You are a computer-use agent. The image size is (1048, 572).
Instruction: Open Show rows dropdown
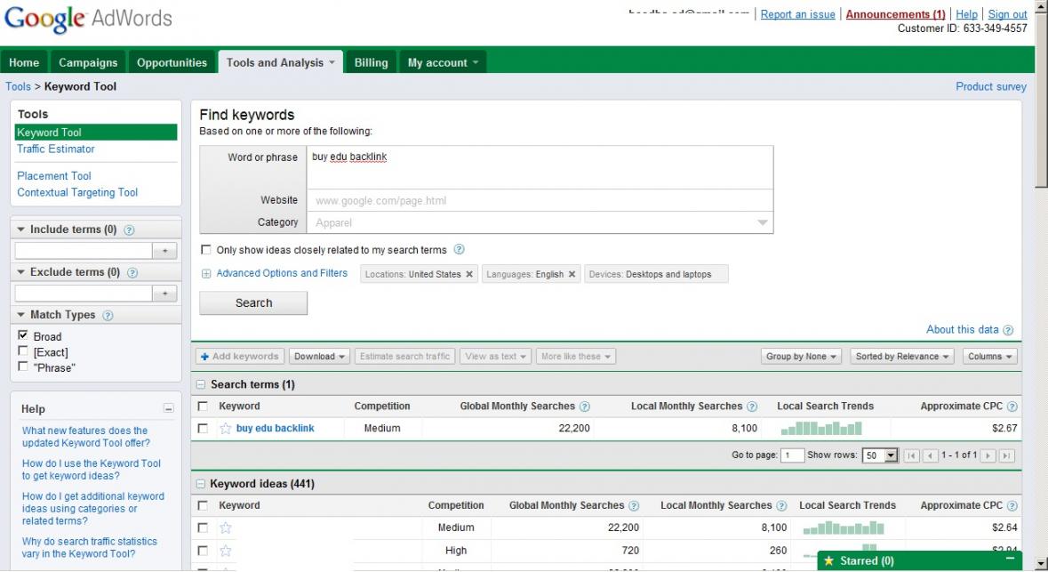tap(880, 455)
